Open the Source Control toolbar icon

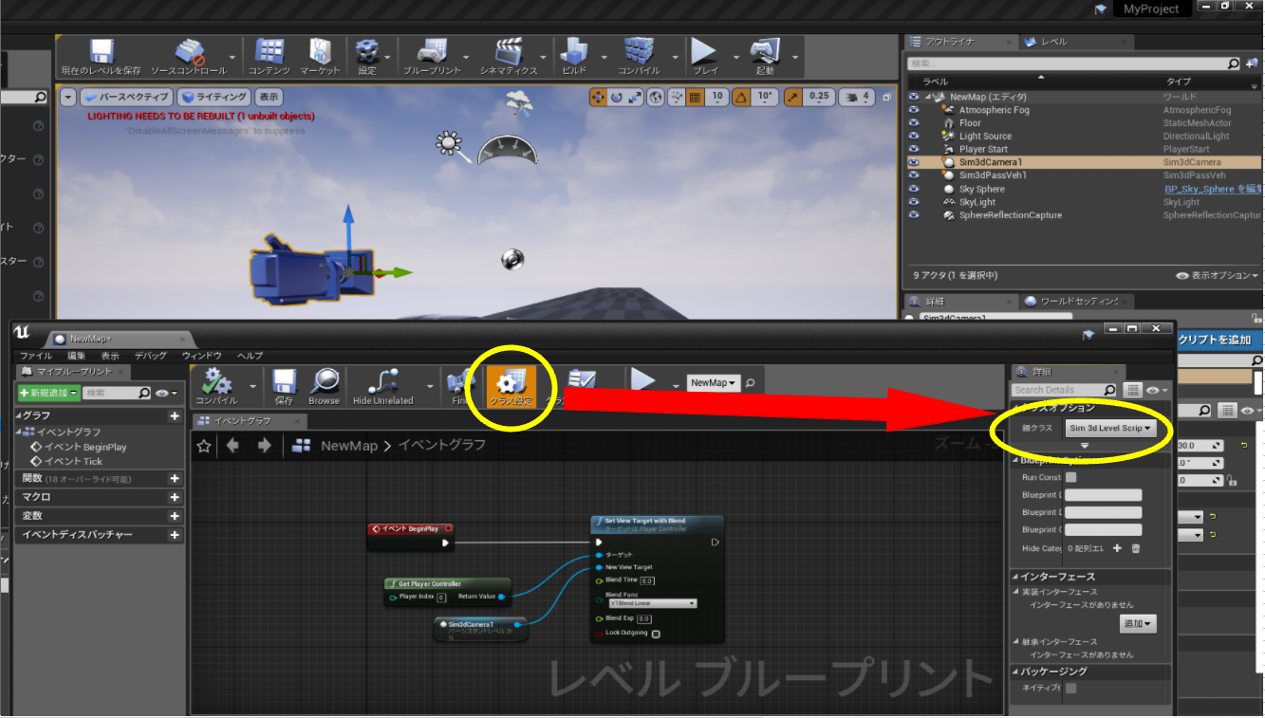pos(190,57)
